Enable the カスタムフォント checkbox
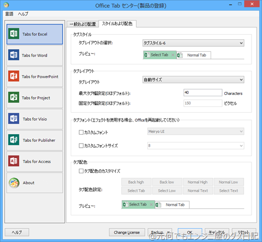This screenshot has height=242, width=262. [81, 132]
